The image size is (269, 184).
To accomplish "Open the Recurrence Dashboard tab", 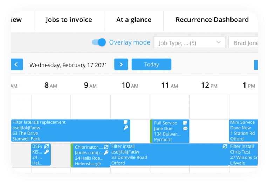I will pos(212,20).
